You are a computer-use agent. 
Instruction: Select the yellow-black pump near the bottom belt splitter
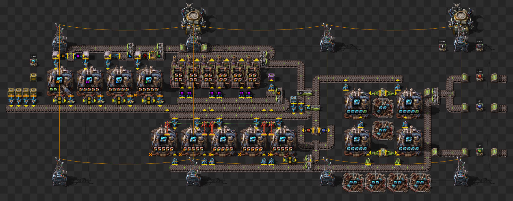click(290, 159)
